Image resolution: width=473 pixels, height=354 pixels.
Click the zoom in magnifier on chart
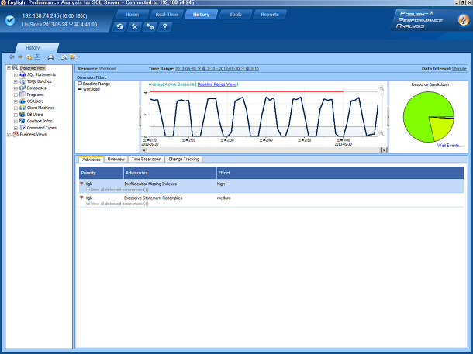(x=382, y=133)
